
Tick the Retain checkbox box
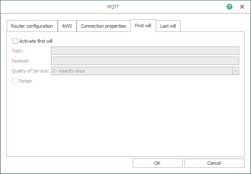coord(15,81)
